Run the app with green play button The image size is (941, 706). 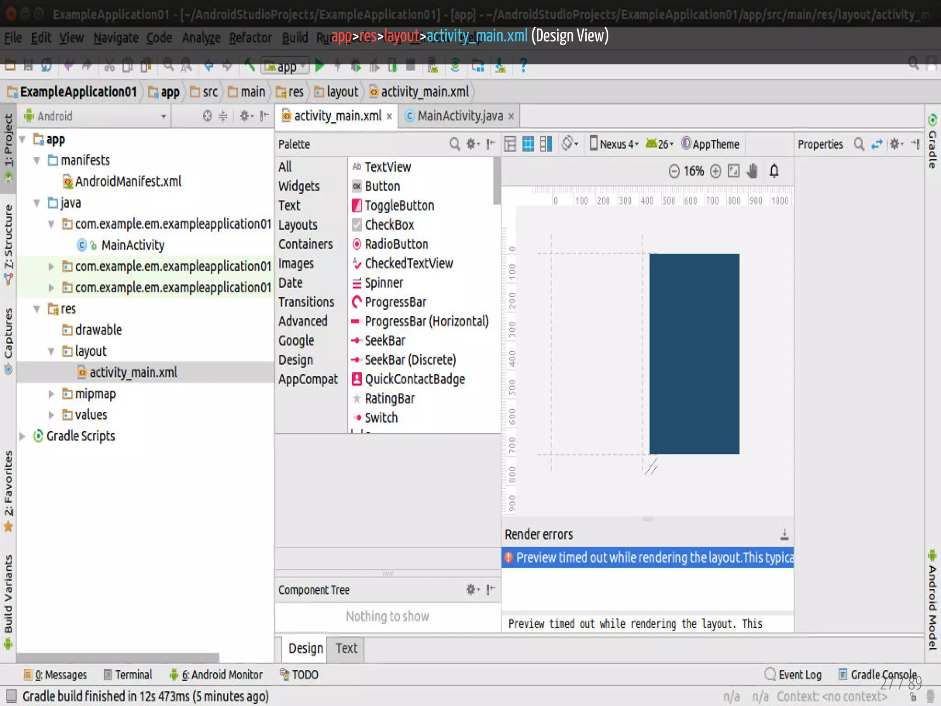320,66
